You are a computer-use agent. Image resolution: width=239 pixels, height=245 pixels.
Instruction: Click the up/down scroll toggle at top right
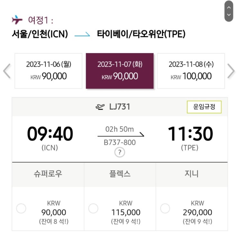pos(229,11)
